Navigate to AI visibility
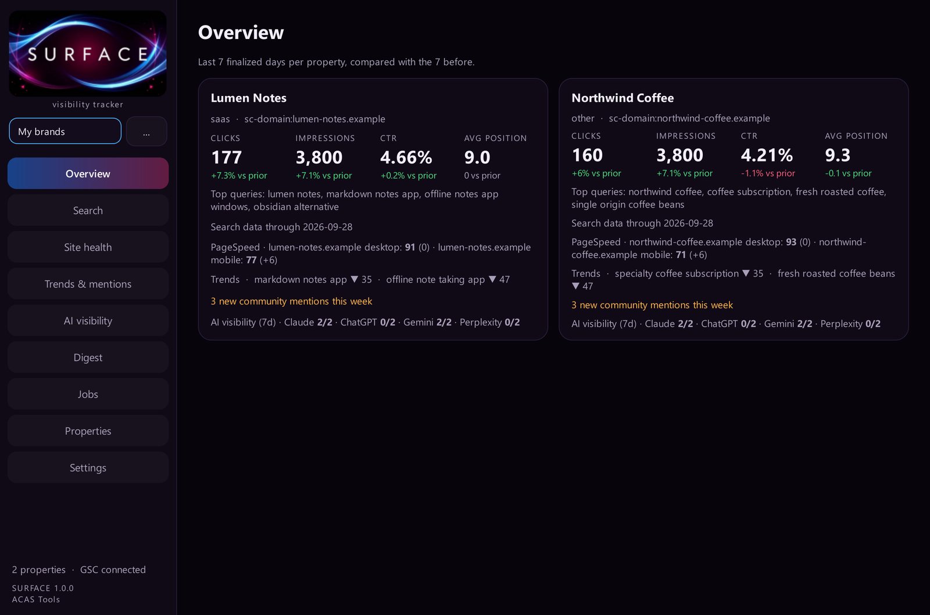The height and width of the screenshot is (615, 930). point(88,320)
